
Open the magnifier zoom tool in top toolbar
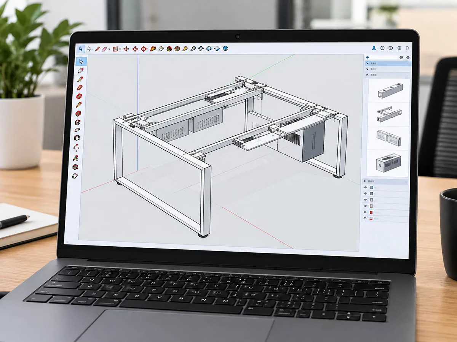click(x=193, y=49)
